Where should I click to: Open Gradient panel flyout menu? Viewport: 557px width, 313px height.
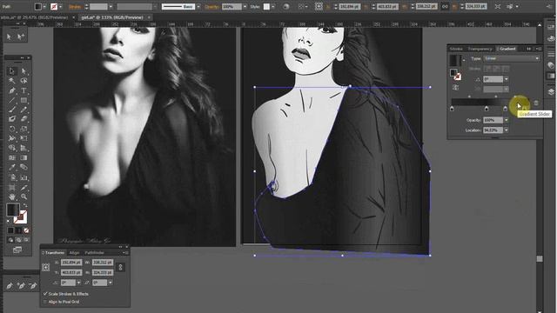(539, 49)
